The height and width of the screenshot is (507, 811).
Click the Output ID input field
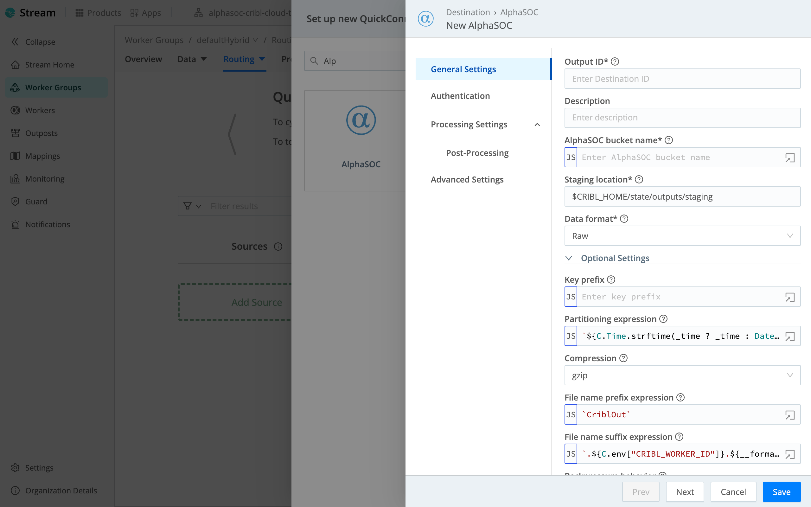682,79
